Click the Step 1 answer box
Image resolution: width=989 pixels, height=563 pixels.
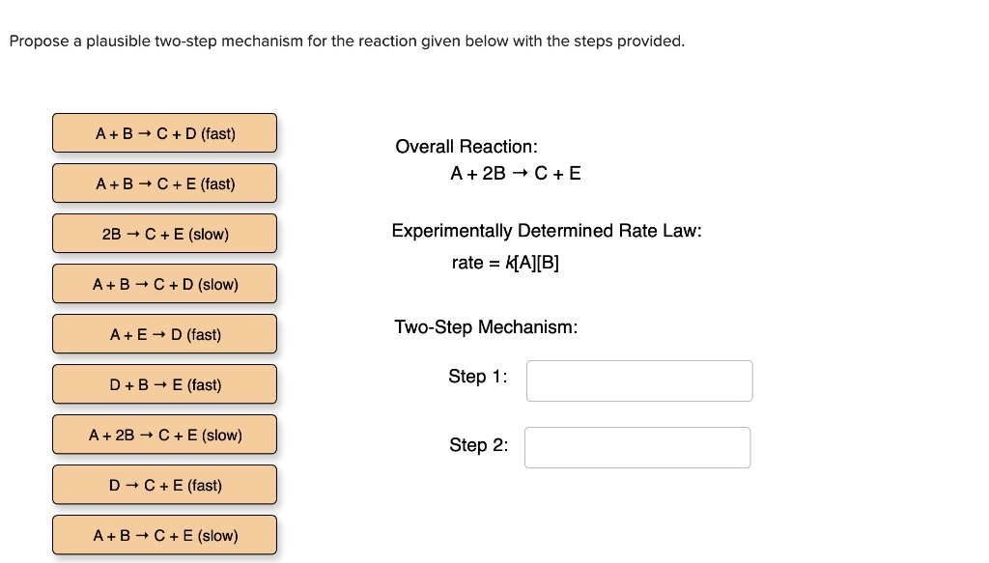coord(639,380)
